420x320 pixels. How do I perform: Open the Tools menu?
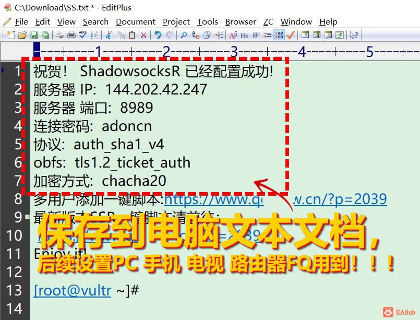click(x=207, y=22)
